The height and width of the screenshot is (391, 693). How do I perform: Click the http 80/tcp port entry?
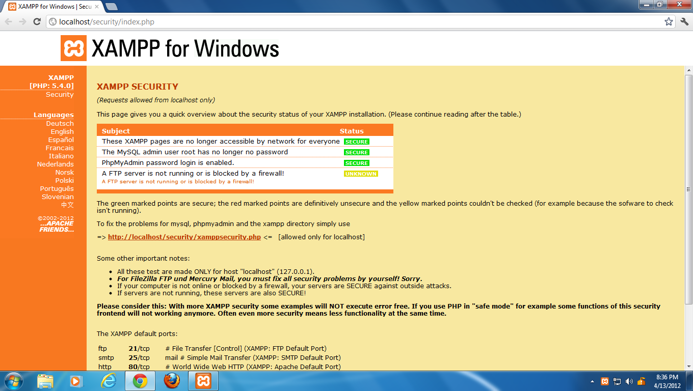point(219,367)
